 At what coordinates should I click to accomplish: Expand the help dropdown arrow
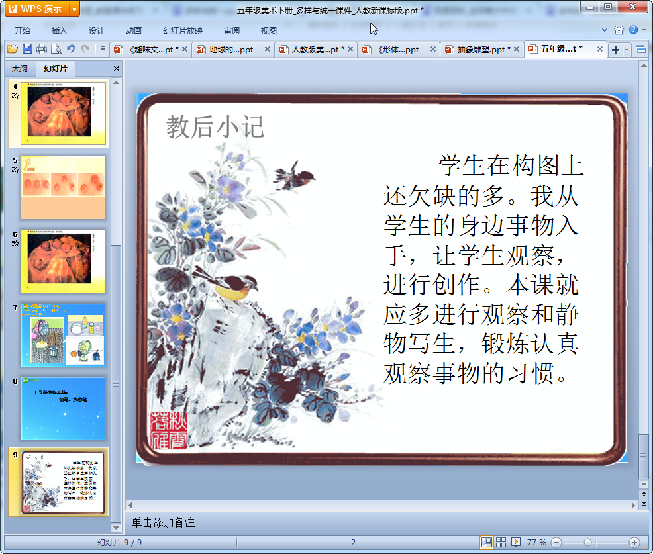coord(644,30)
